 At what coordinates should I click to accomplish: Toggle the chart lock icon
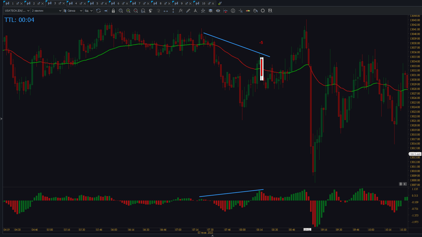113,11
